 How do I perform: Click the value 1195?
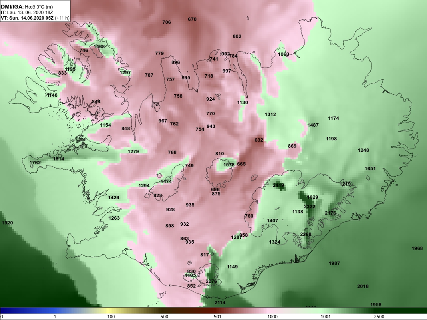coord(70,70)
